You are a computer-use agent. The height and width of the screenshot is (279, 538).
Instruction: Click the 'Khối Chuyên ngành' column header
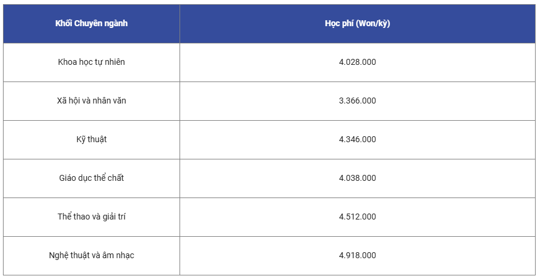(92, 24)
